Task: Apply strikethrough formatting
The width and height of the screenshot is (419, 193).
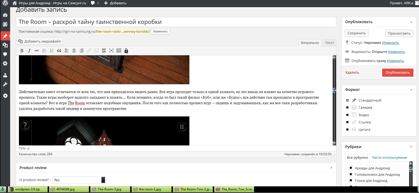Action: 37,51
